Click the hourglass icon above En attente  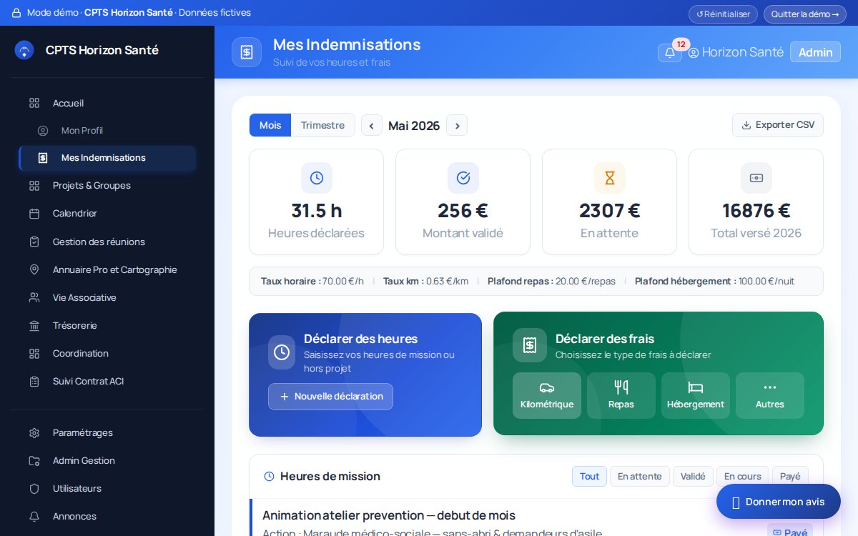609,178
